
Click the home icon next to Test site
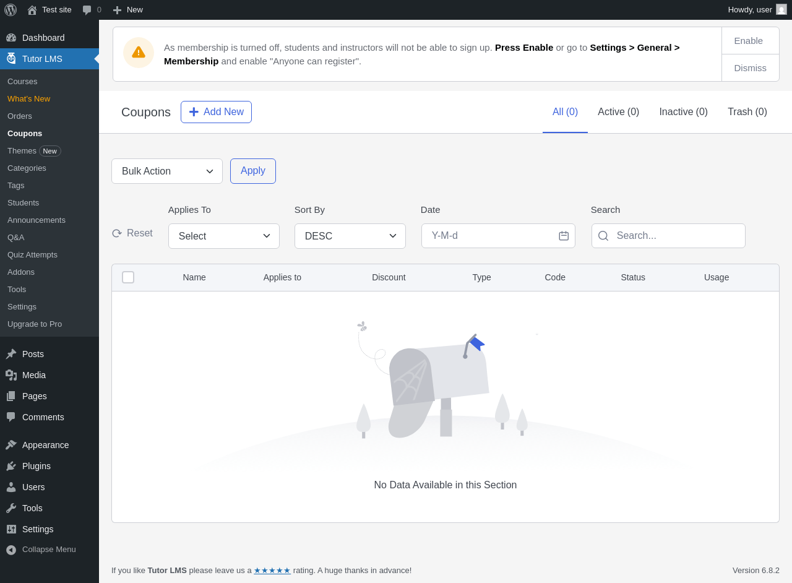click(32, 10)
